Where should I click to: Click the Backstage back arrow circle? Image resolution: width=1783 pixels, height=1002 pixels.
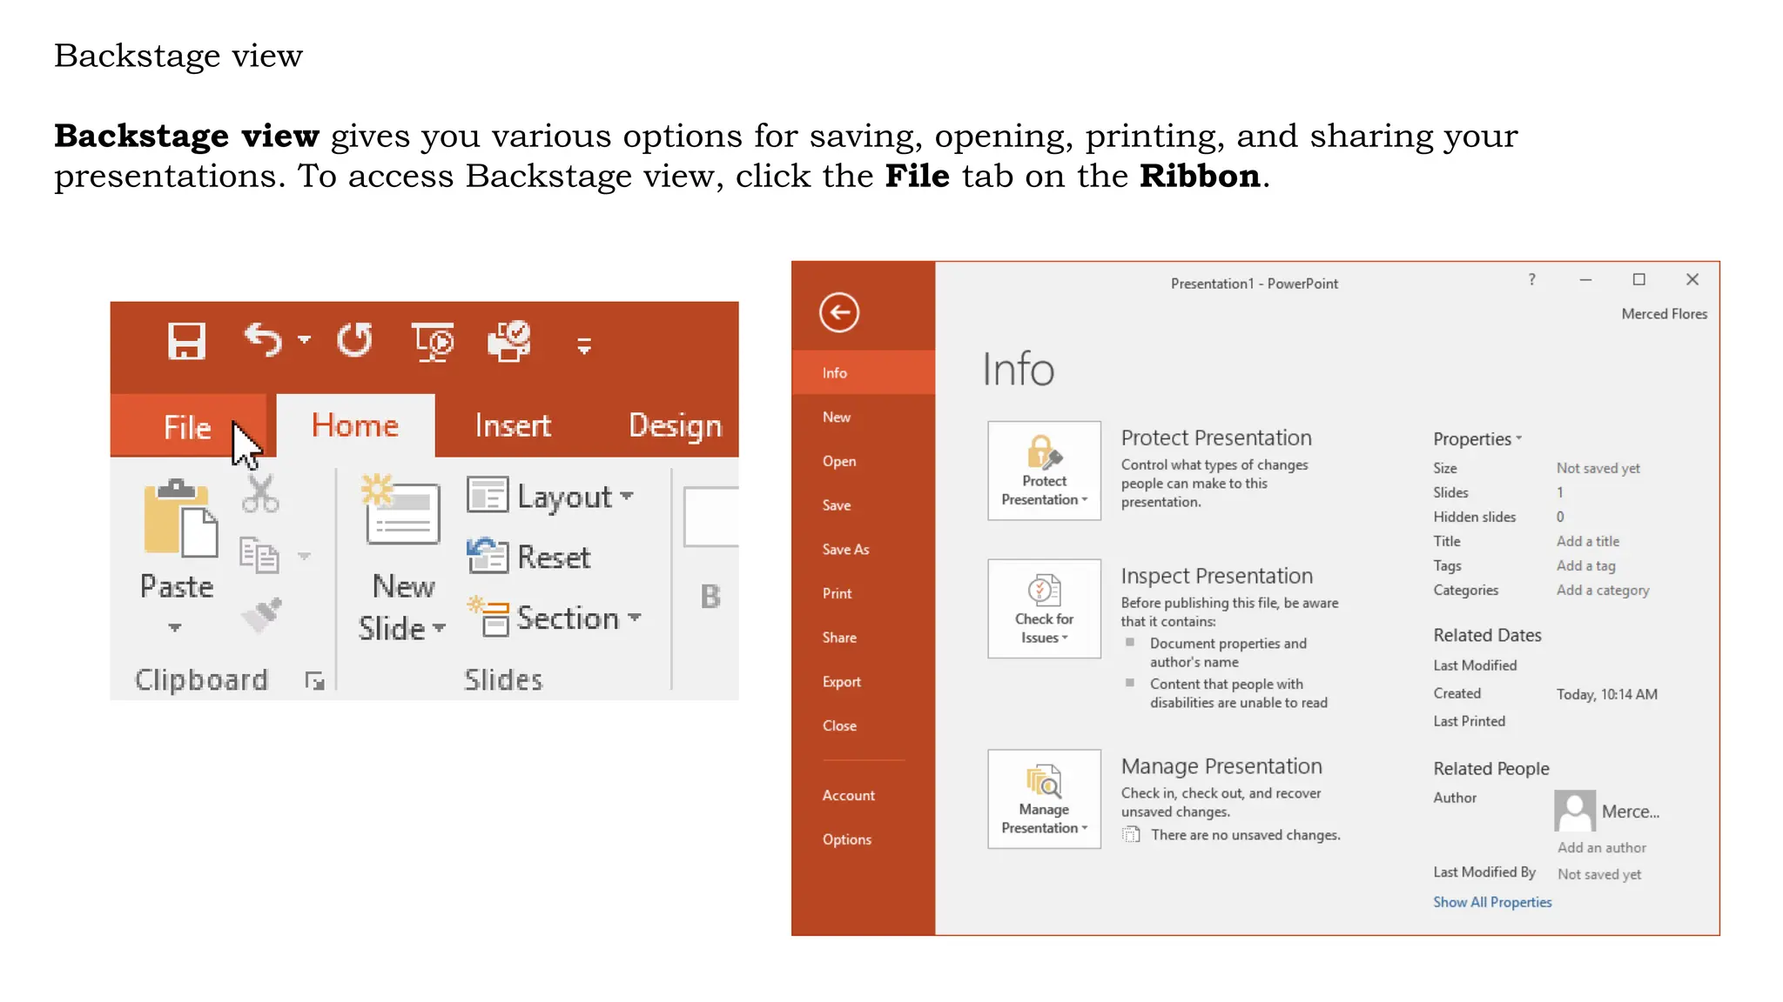coord(839,313)
